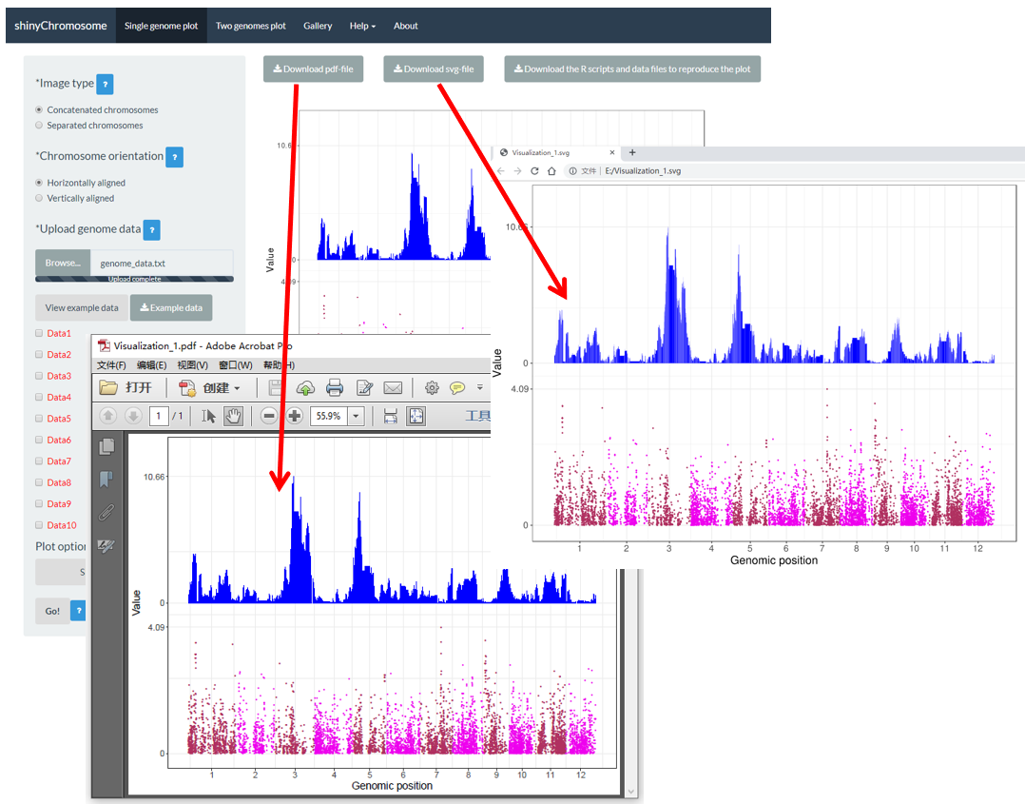Open page thumbnails panel in Acrobat sidebar

(x=106, y=447)
